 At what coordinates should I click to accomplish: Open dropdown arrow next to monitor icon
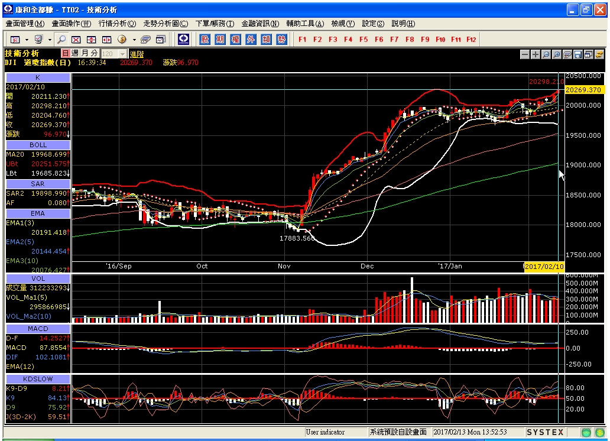(50, 40)
